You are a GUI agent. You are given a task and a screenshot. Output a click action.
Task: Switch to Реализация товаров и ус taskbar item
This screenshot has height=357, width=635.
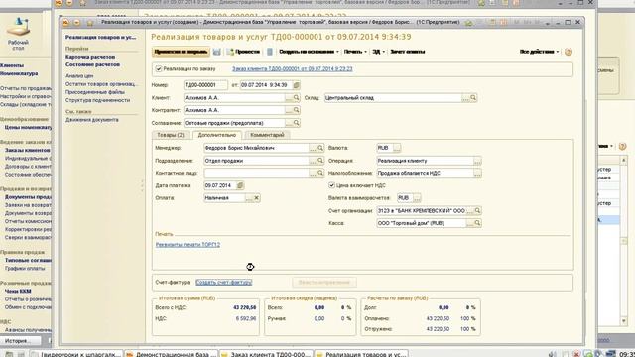pos(361,354)
